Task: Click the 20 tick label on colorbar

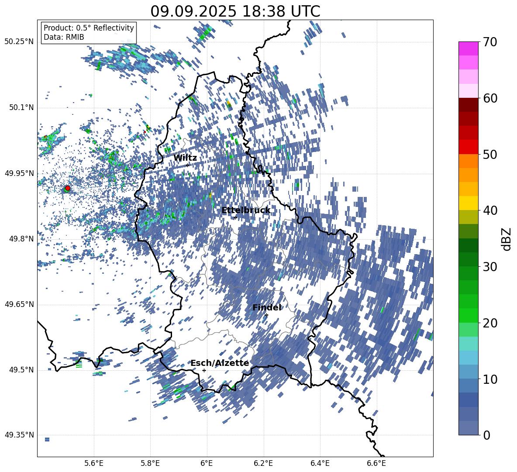Action: [x=489, y=323]
